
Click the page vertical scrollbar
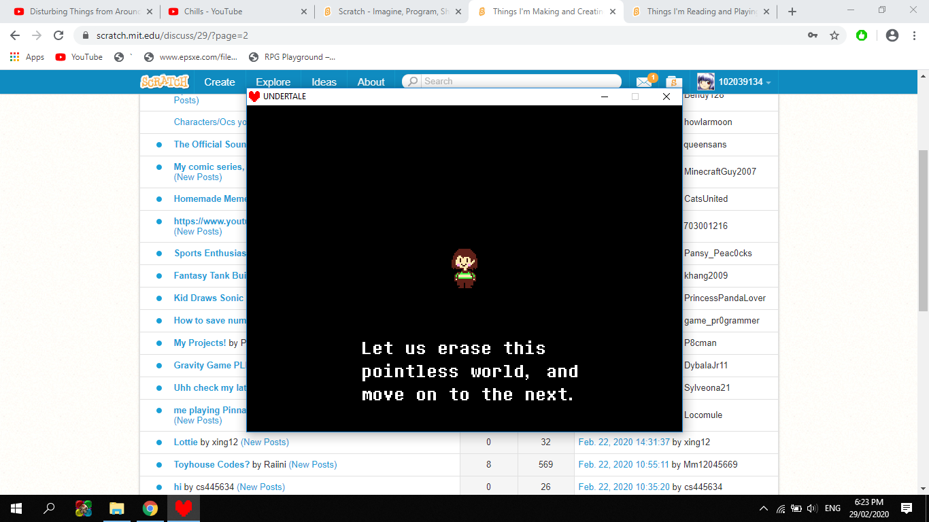pos(923,231)
